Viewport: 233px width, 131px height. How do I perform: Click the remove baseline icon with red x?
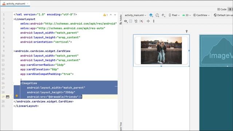[142, 21]
